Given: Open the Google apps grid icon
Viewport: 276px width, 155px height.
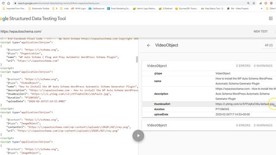Looking at the screenshot, I should [x=271, y=19].
